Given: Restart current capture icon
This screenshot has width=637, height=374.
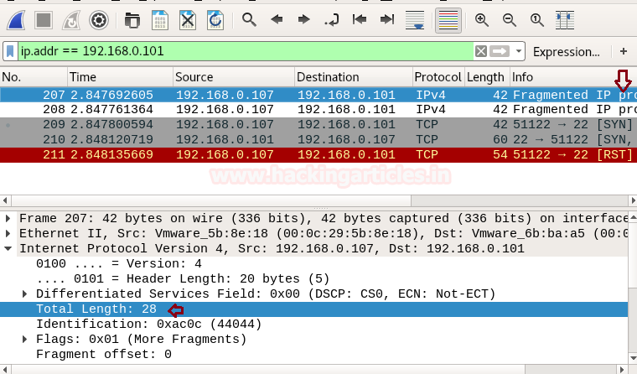Looking at the screenshot, I should tap(71, 20).
